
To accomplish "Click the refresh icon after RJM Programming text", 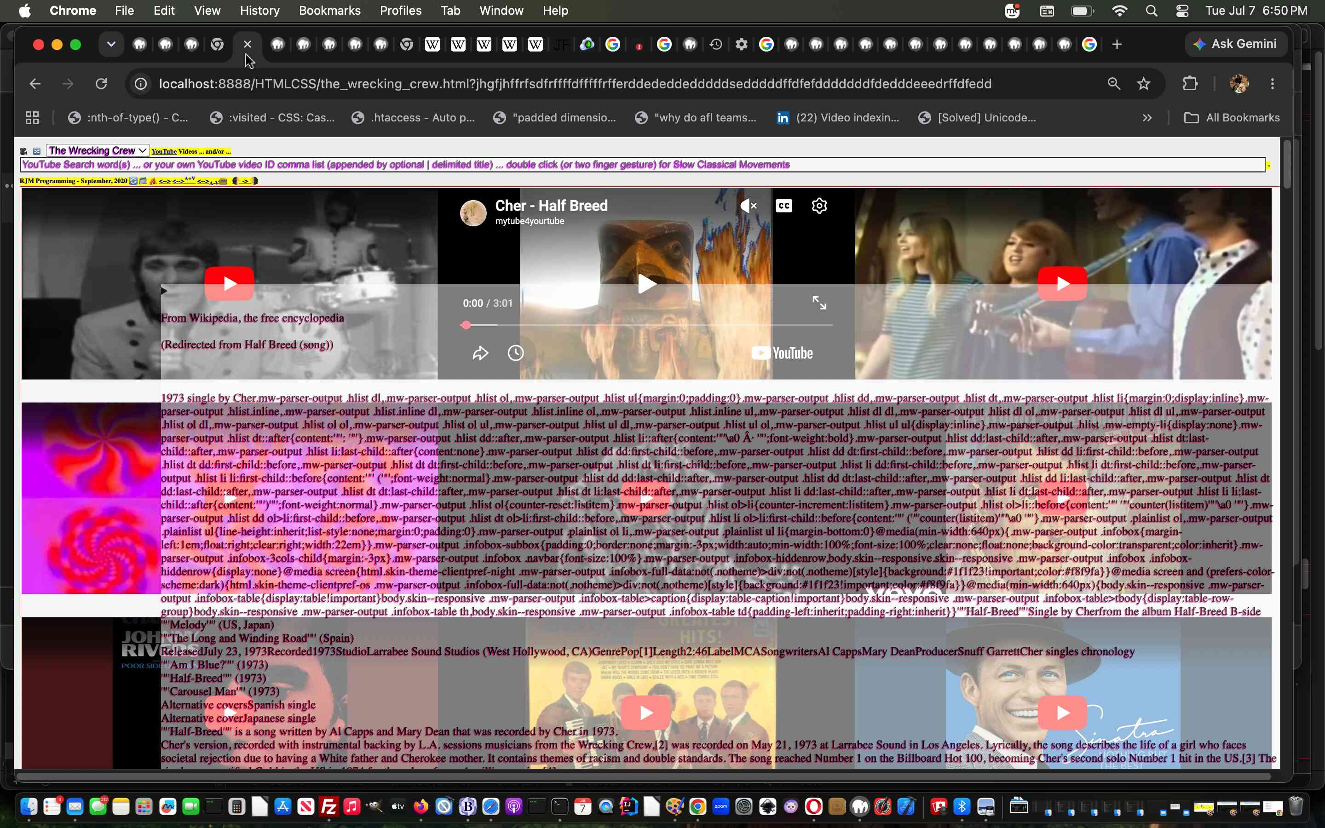I will pos(133,181).
